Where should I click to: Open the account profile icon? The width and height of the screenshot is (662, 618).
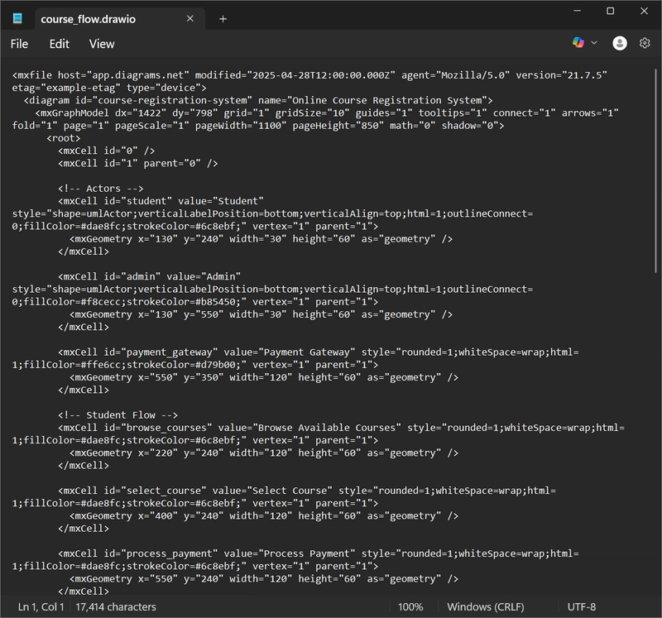click(x=619, y=43)
